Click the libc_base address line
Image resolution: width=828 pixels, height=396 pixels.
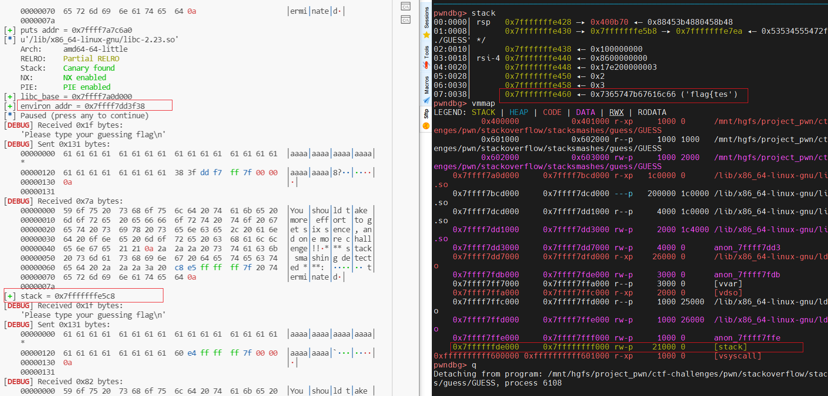coord(76,96)
